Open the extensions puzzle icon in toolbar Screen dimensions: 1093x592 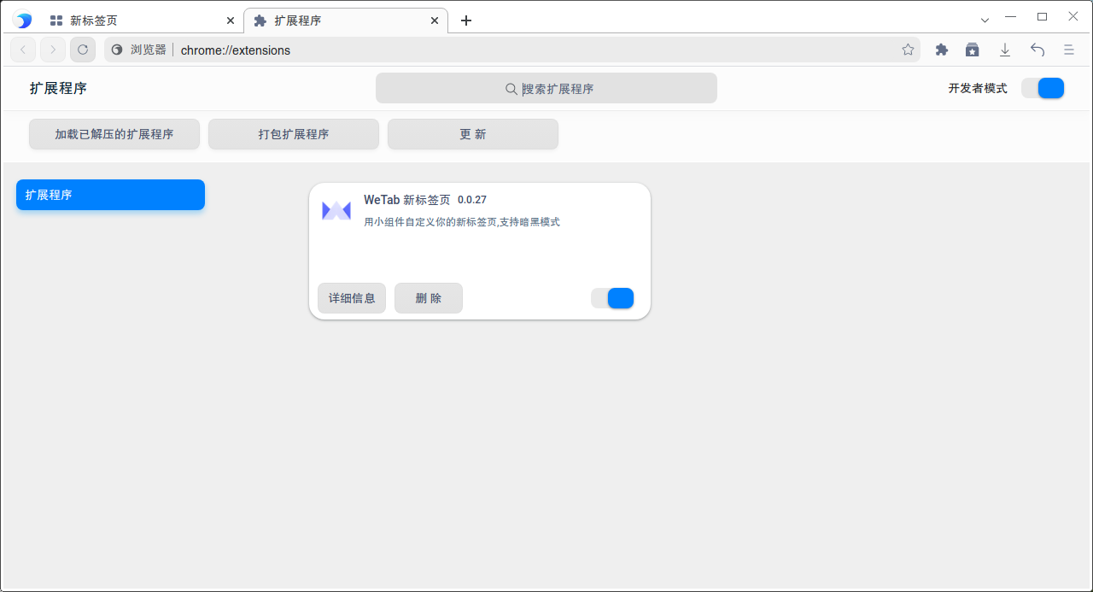coord(941,50)
